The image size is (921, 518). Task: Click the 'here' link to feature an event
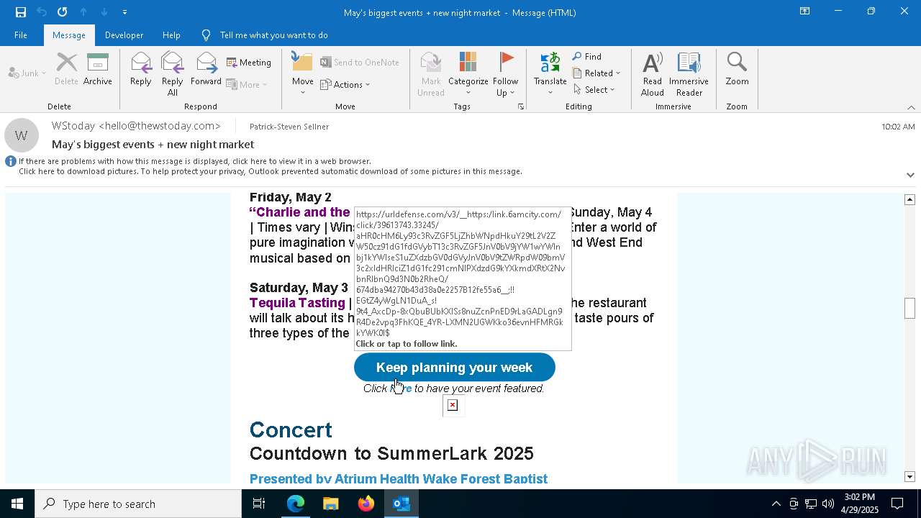[x=401, y=388]
